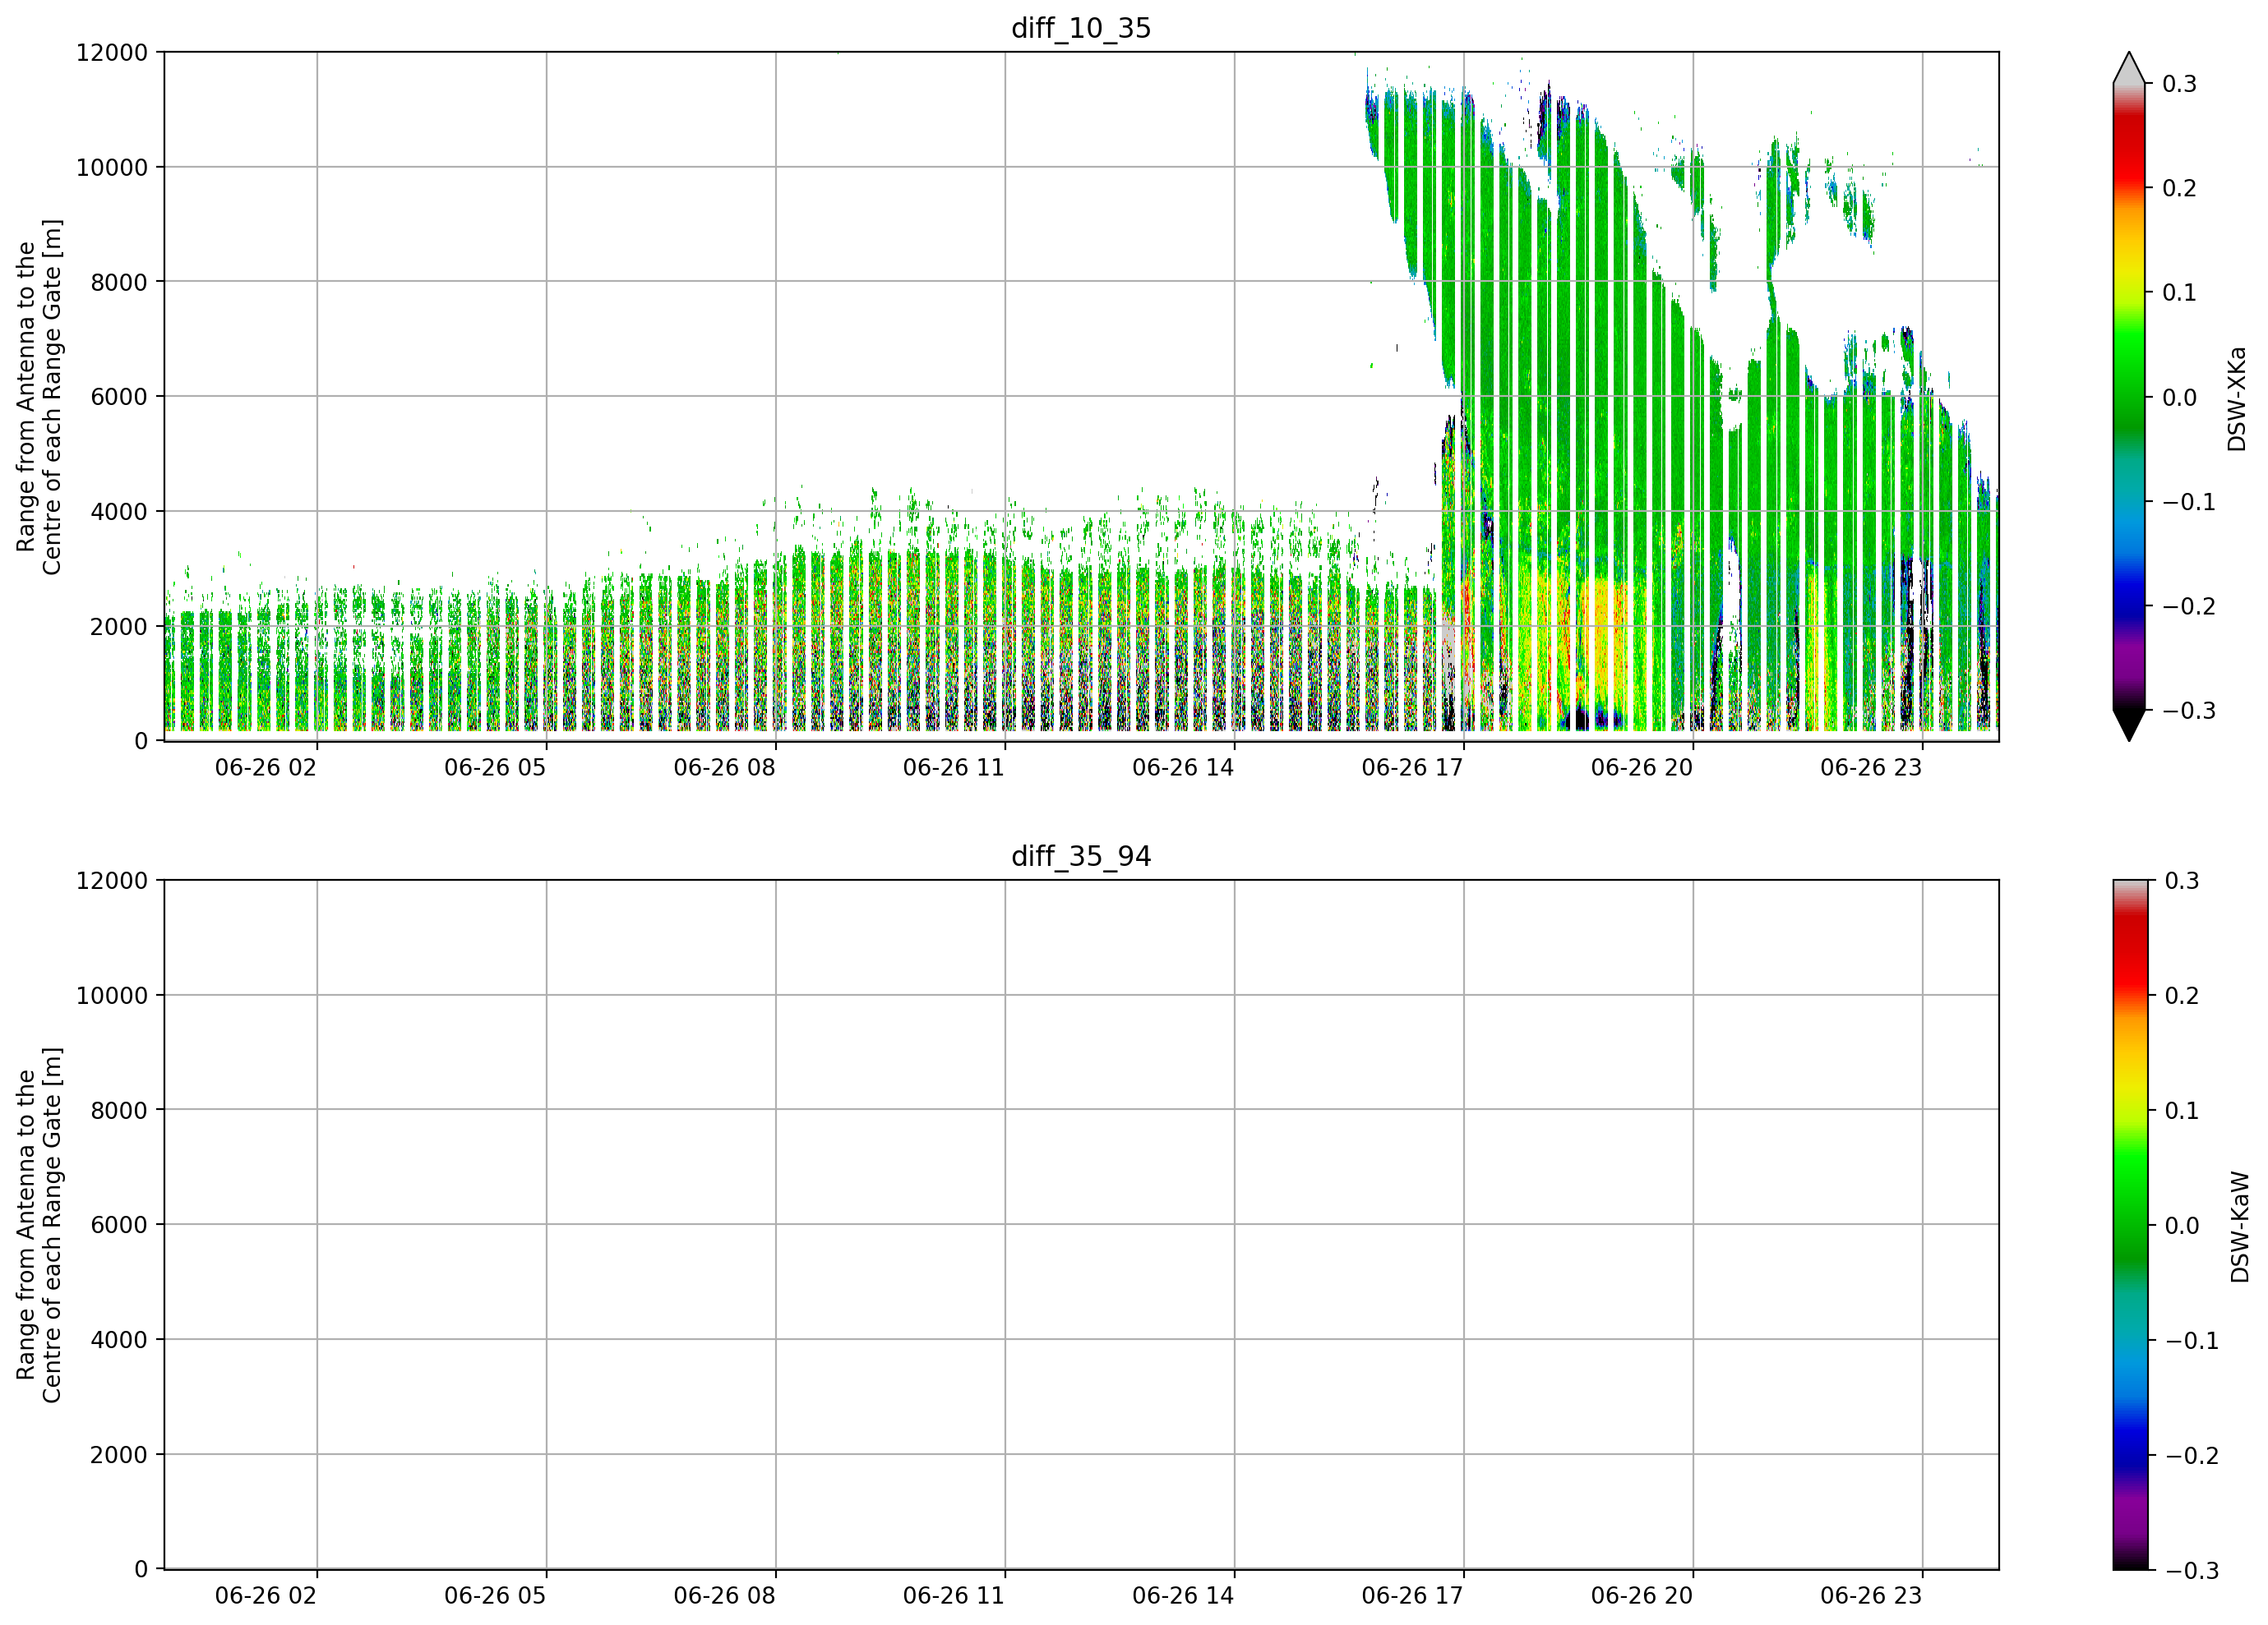Image resolution: width=2268 pixels, height=1625 pixels.
Task: Click the diff_35_94 plot title
Action: [x=1081, y=857]
